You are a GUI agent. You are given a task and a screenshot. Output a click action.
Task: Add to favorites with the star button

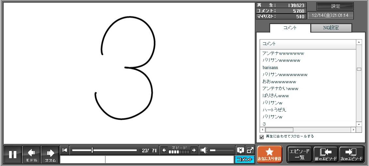pos(269,154)
